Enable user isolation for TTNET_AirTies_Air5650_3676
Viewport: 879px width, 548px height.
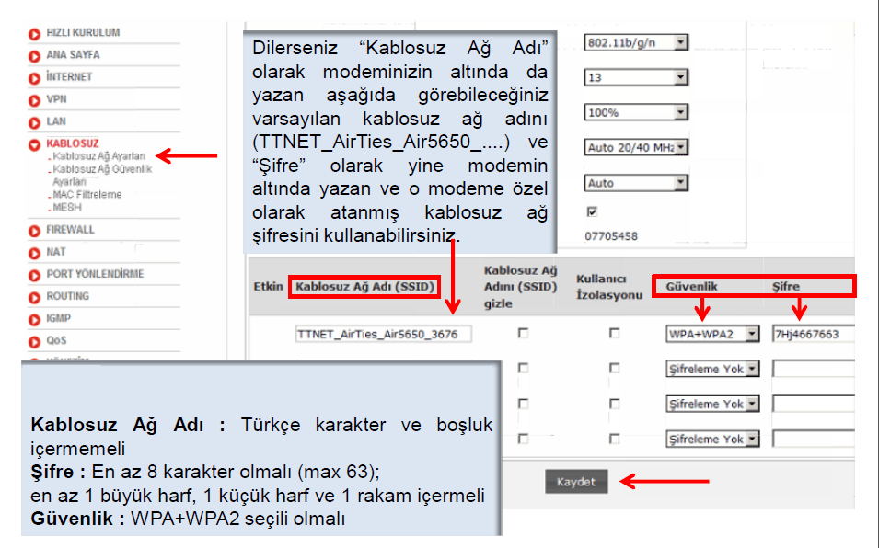tap(615, 333)
